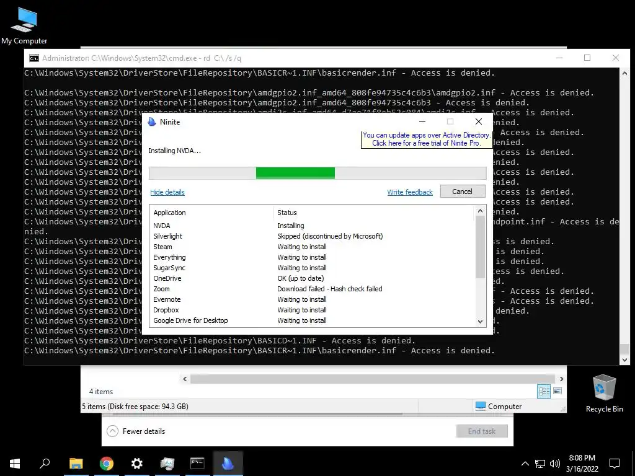The height and width of the screenshot is (476, 635).
Task: Click Explorer horizontal scrollbar right arrow
Action: [x=561, y=379]
